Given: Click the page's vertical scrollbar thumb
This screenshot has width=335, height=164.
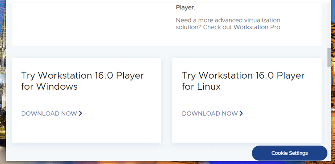Looking at the screenshot, I should click(x=329, y=57).
